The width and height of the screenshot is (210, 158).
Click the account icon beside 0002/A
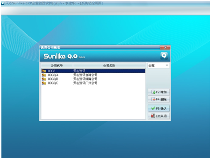(x=44, y=75)
